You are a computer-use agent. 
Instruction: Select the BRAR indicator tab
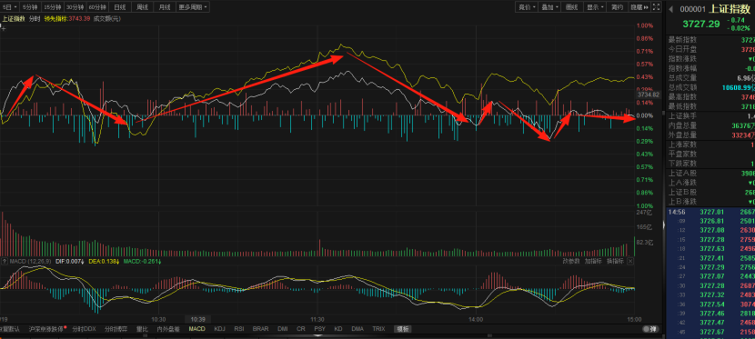(260, 329)
